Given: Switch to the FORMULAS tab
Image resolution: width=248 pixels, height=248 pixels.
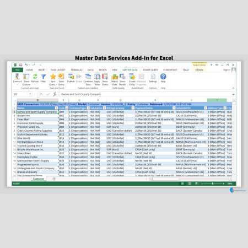Looking at the screenshot, I should pyautogui.click(x=77, y=70).
